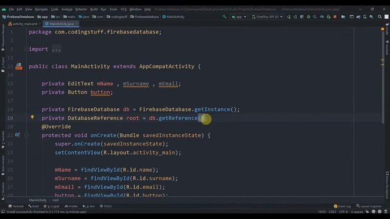
Task: Click the Profile app gauge icon
Action: pyautogui.click(x=322, y=17)
